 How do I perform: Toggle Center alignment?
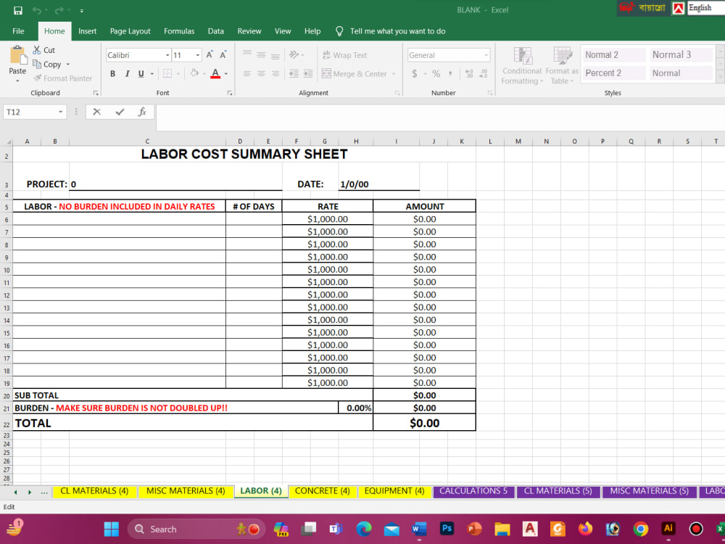(261, 73)
